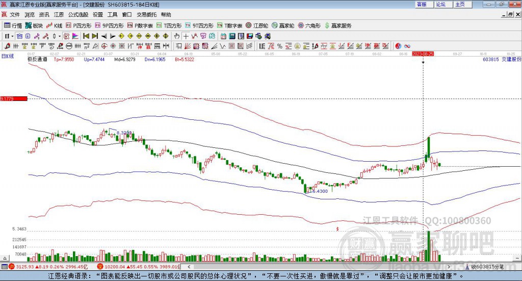Open the T数字表 tool
The height and width of the screenshot is (281, 522).
click(230, 25)
